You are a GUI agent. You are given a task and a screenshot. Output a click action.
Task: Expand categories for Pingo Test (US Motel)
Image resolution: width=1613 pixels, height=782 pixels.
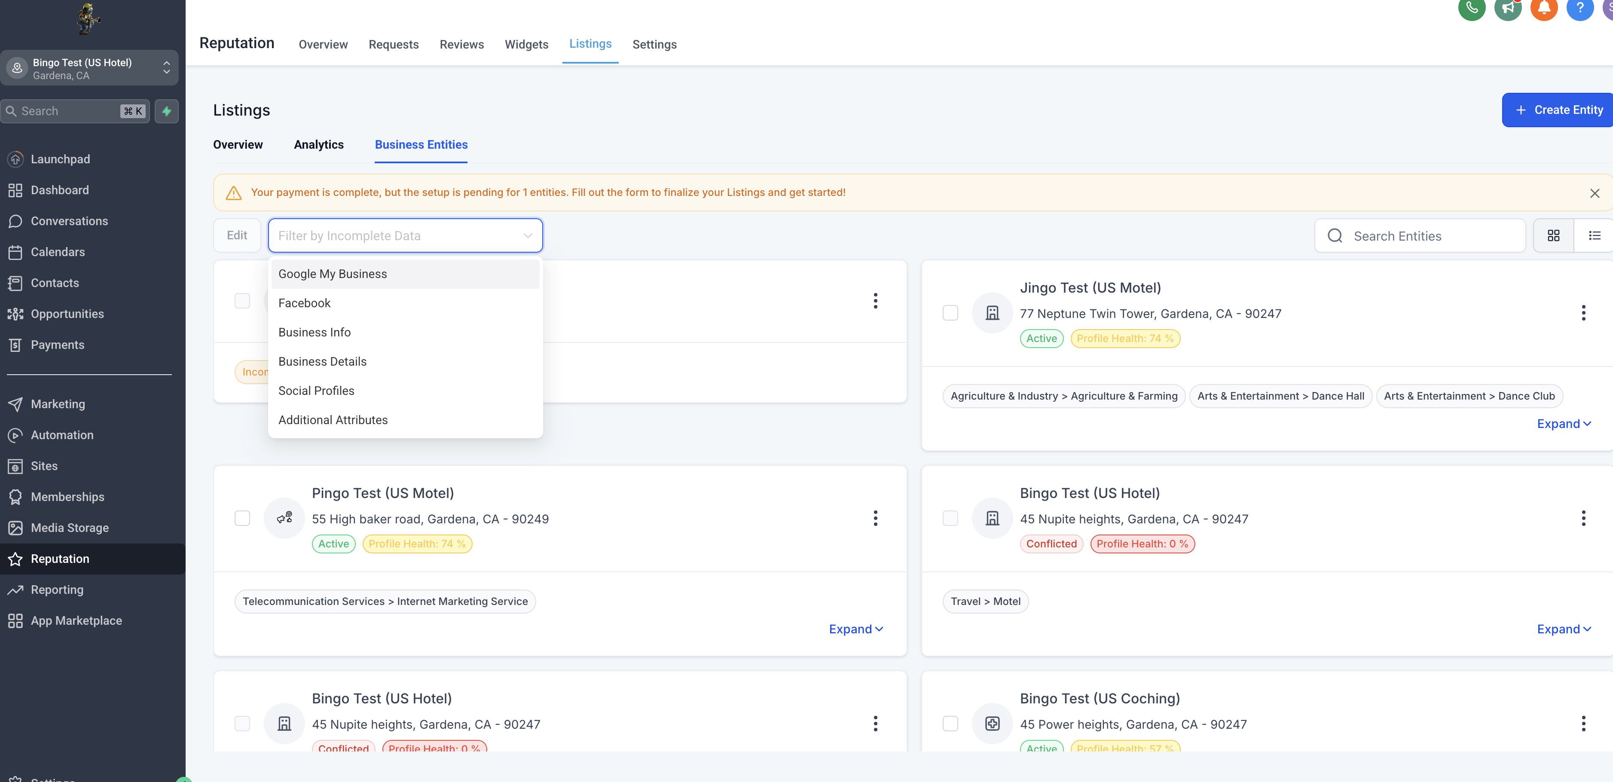point(855,629)
